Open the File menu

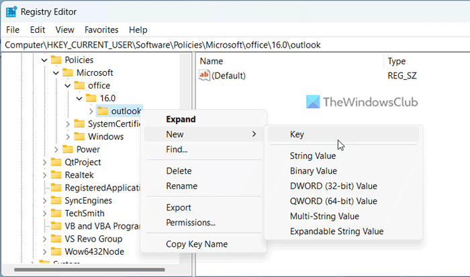[x=13, y=30]
